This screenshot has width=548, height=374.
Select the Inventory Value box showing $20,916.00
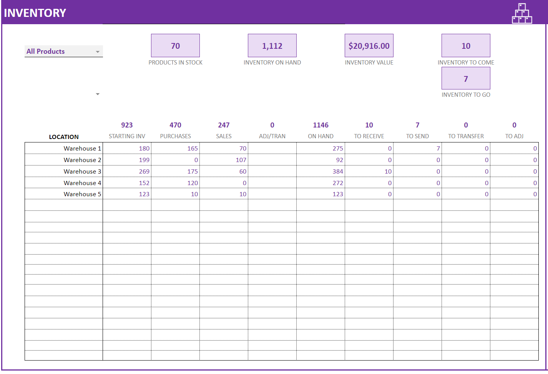click(369, 45)
